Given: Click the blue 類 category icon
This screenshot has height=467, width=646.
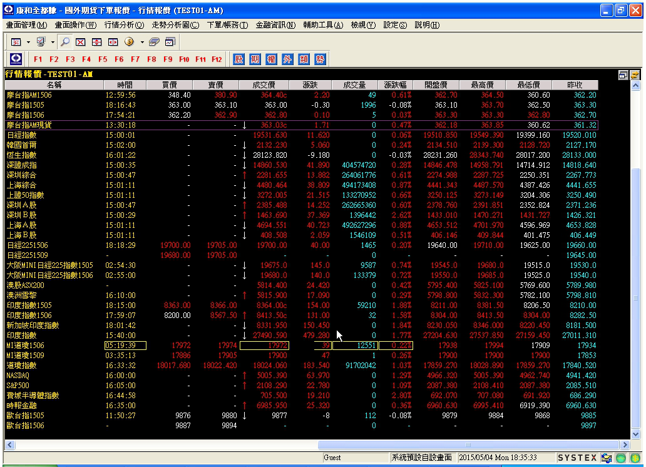Looking at the screenshot, I should click(304, 59).
